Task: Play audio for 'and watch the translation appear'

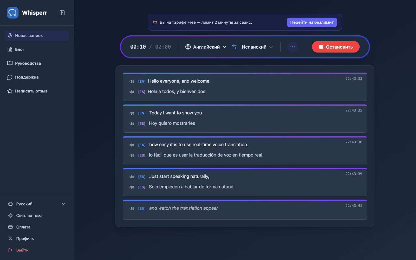Action: 132,208
